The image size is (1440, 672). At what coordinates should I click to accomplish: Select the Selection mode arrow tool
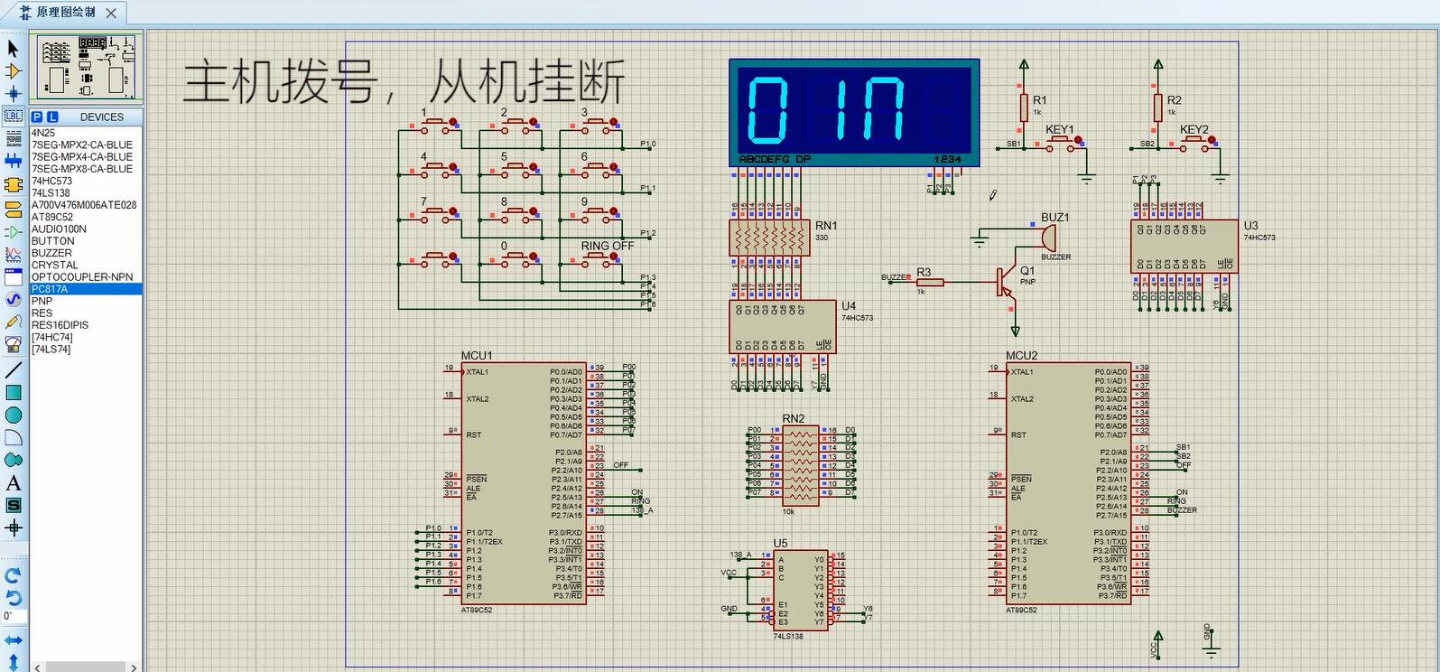pyautogui.click(x=13, y=48)
